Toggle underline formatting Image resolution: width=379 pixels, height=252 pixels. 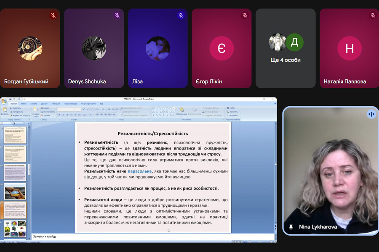[67, 115]
